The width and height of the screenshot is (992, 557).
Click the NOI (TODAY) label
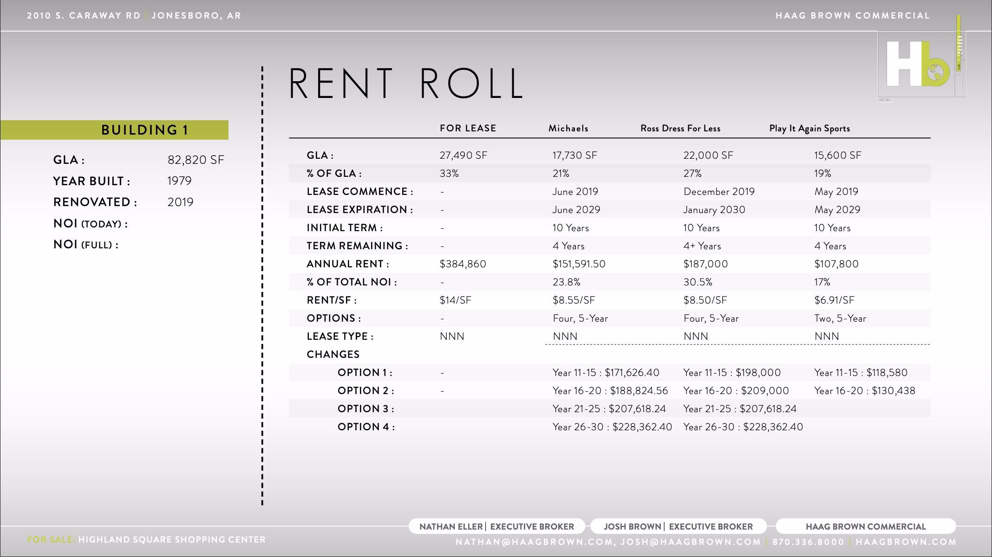tap(91, 224)
